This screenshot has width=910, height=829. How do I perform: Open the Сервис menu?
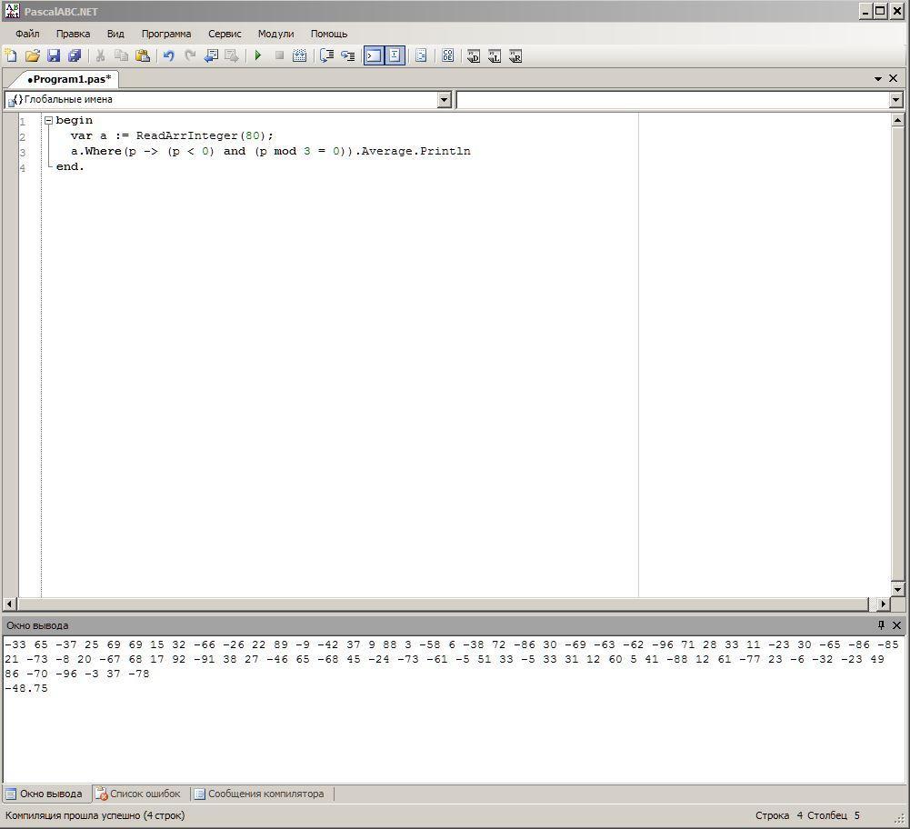(x=225, y=34)
